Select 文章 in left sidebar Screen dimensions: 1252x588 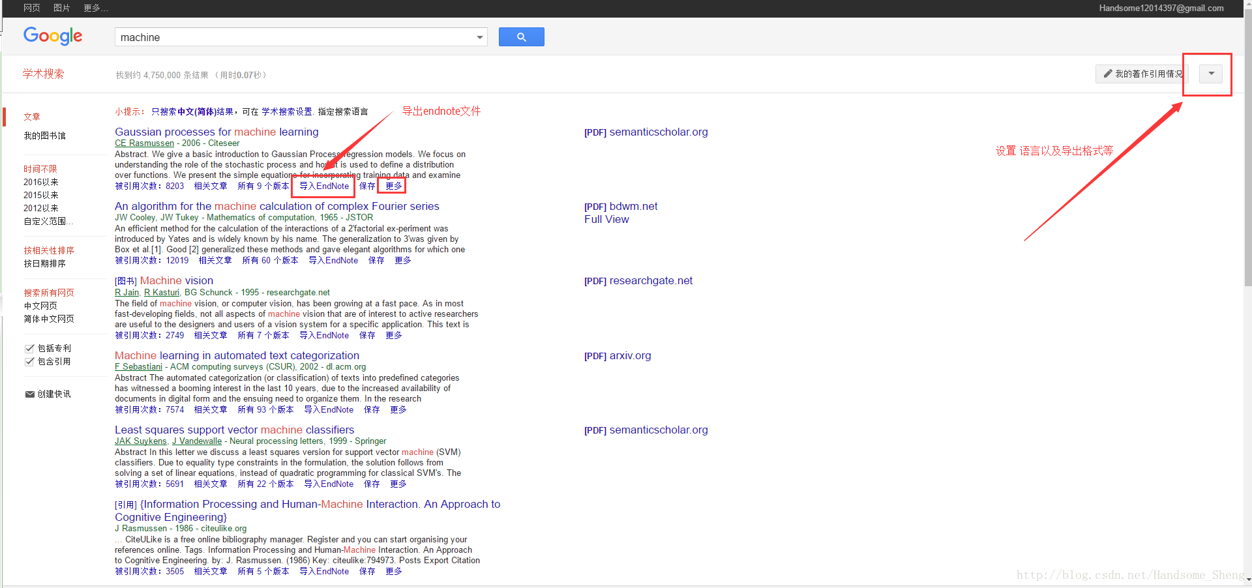tap(32, 117)
